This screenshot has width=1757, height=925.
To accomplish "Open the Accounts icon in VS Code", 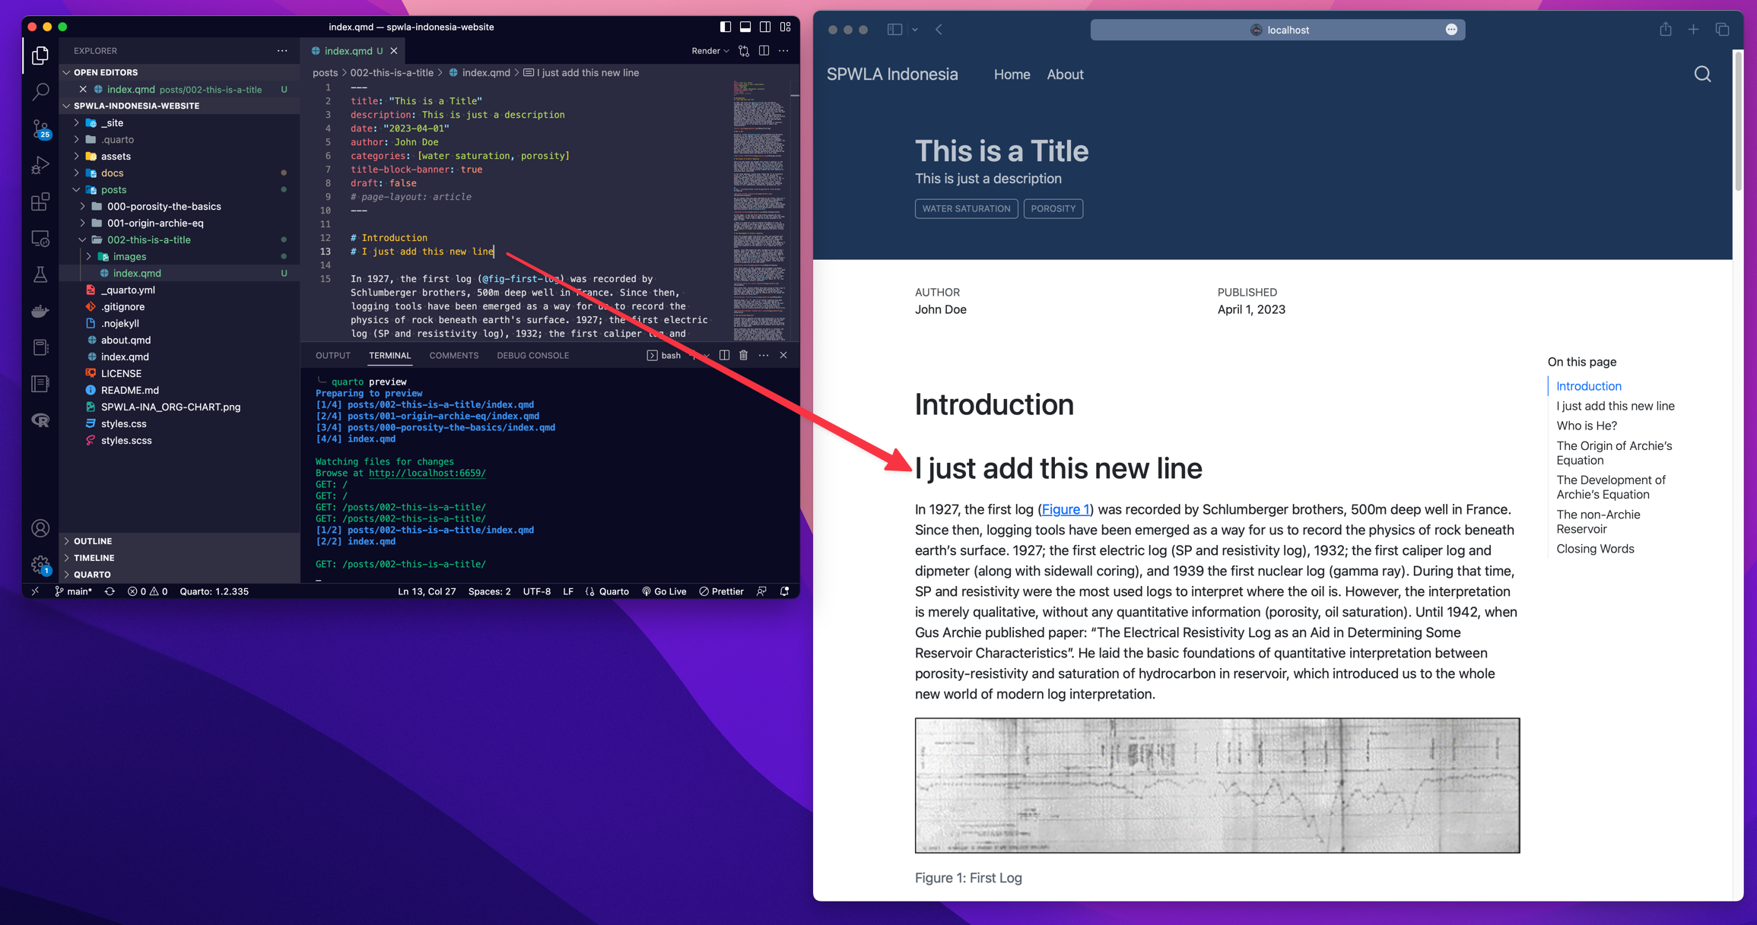I will pos(40,528).
